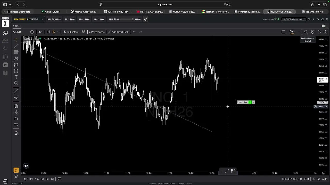Open the emoji icons tool
The width and height of the screenshot is (330, 185).
click(x=16, y=83)
